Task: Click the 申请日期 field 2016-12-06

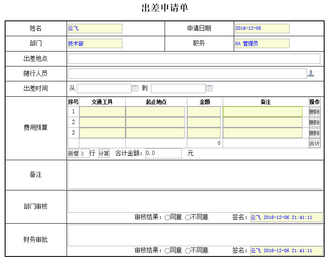Action: coord(262,29)
